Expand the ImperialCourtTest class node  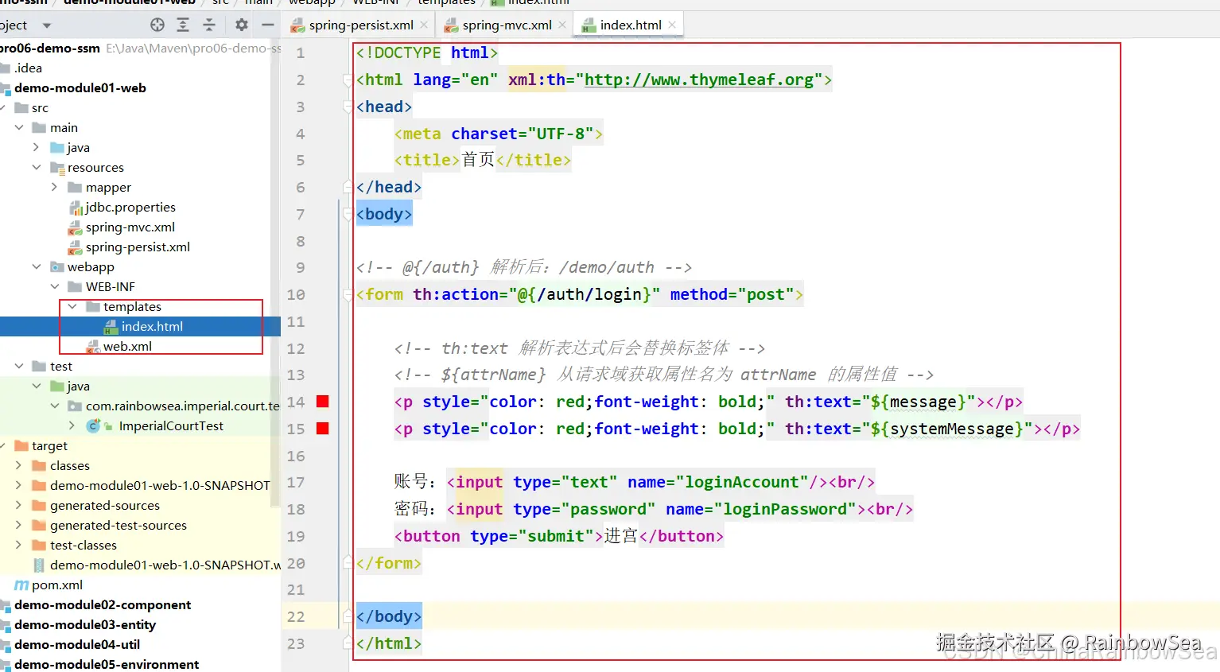point(72,425)
